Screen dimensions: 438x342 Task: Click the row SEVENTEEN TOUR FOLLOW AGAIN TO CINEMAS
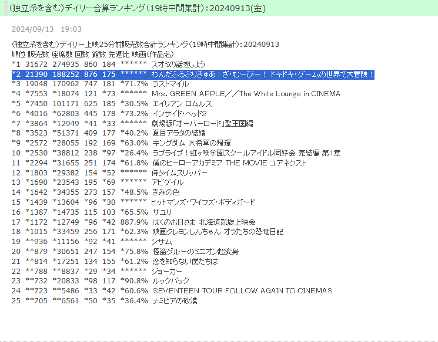point(172,291)
